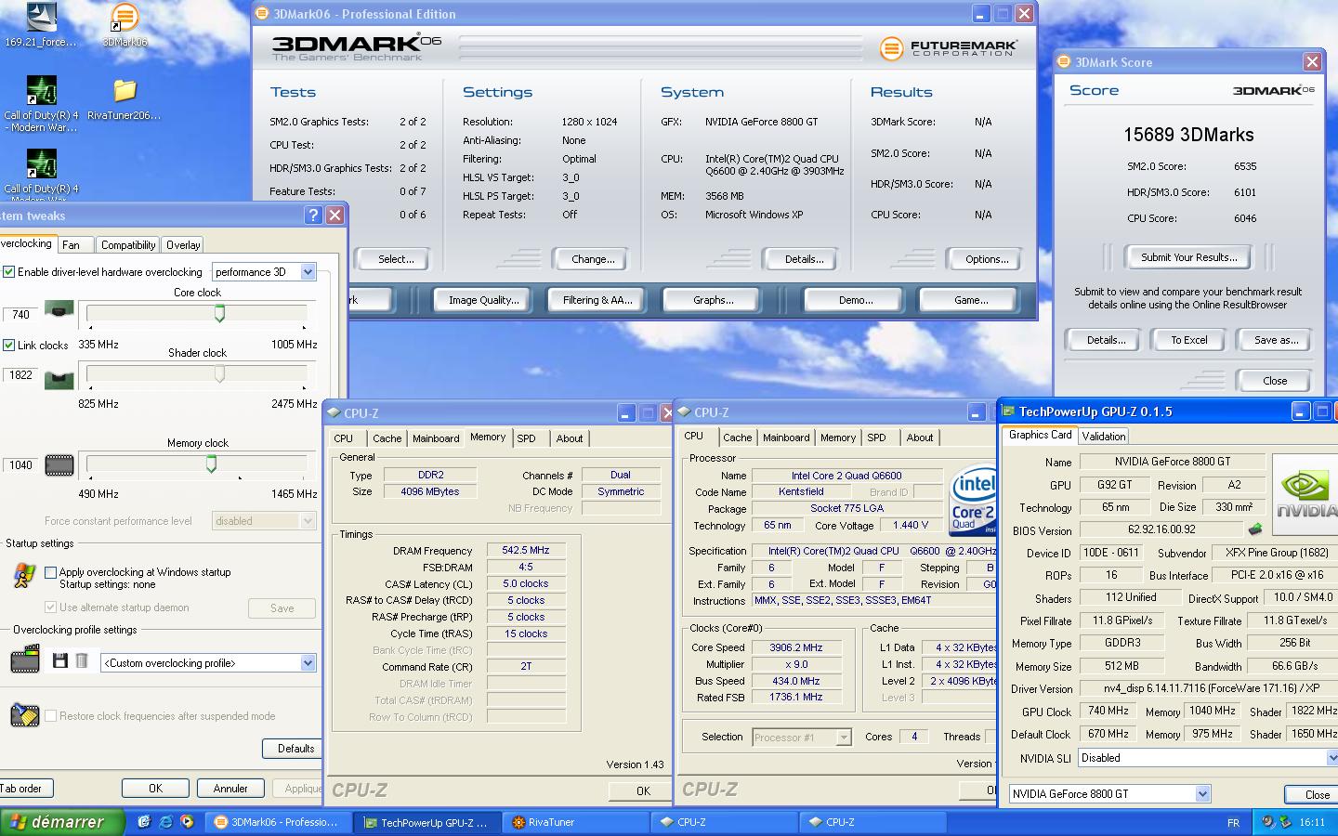Click the save overclocking profile floppy icon
Image resolution: width=1338 pixels, height=836 pixels.
(x=60, y=661)
